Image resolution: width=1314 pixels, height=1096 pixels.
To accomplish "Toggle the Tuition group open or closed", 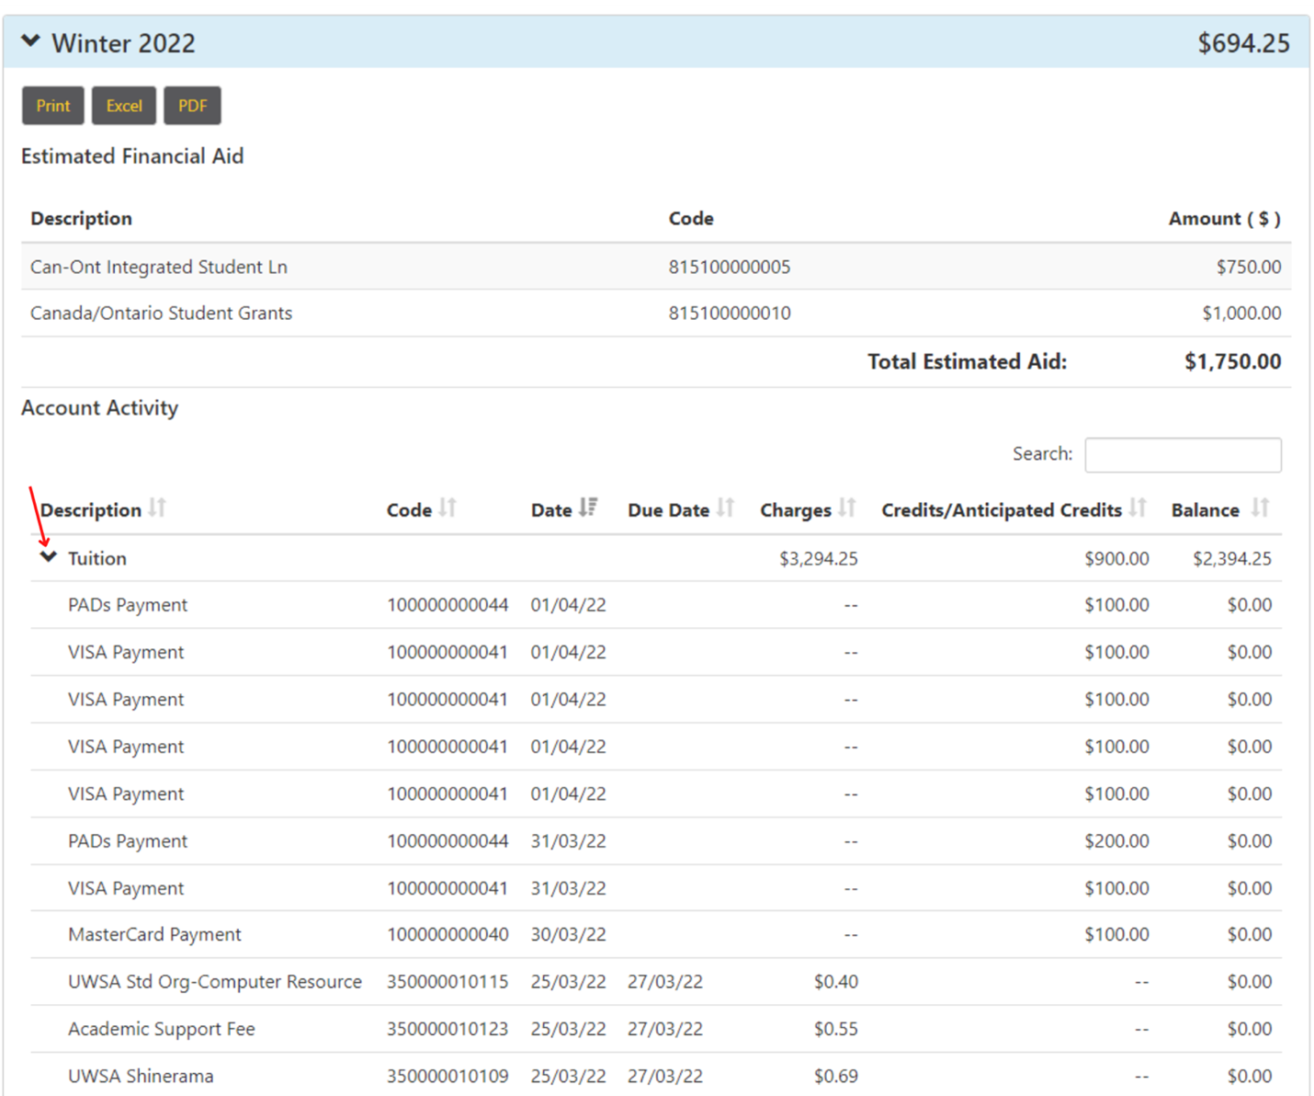I will [49, 556].
